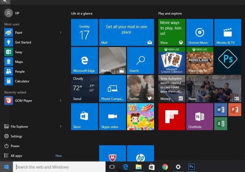Open Microsoft Edge tile
Image resolution: width=245 pixels, height=172 pixels.
pyautogui.click(x=85, y=61)
